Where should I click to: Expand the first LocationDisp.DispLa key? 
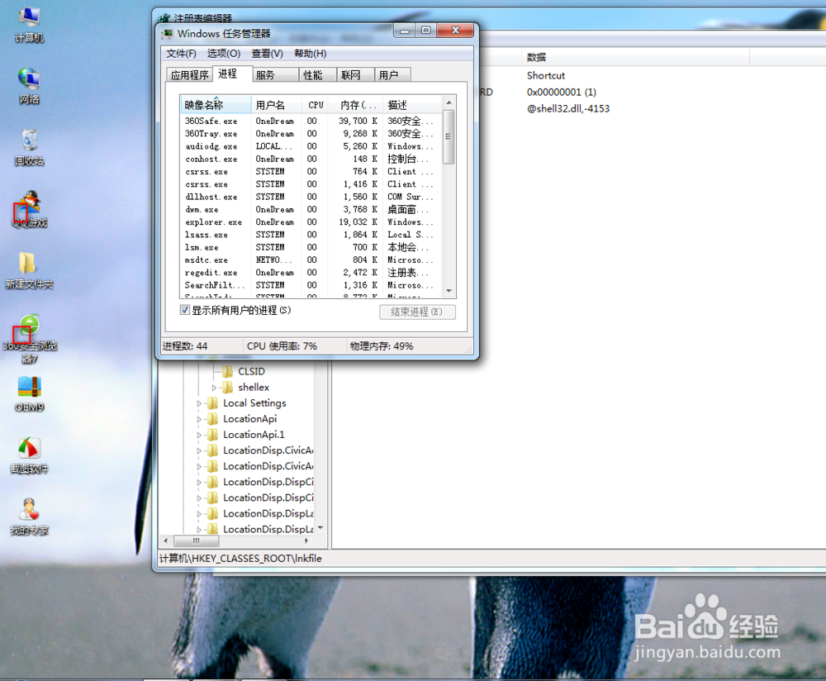(x=199, y=514)
